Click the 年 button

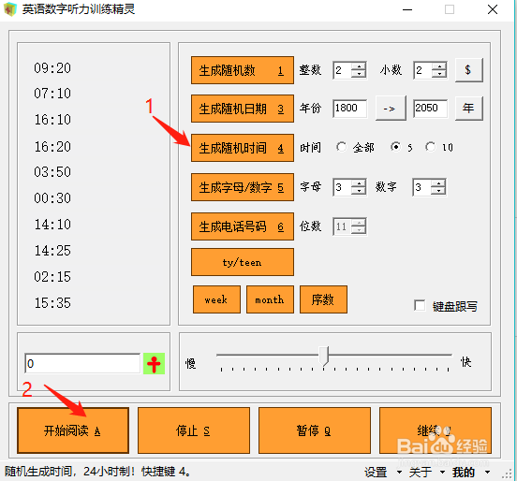469,109
